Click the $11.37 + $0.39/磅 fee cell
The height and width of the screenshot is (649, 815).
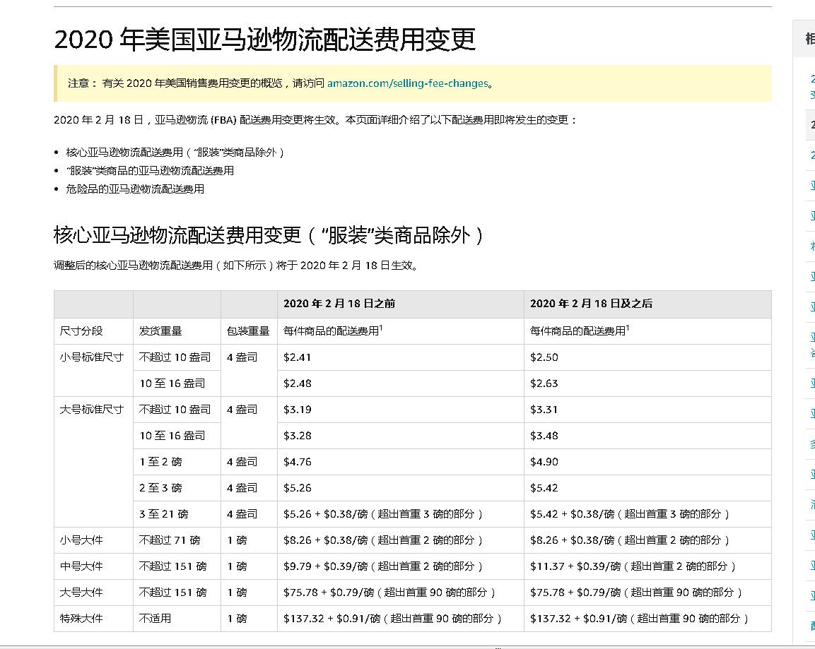633,566
